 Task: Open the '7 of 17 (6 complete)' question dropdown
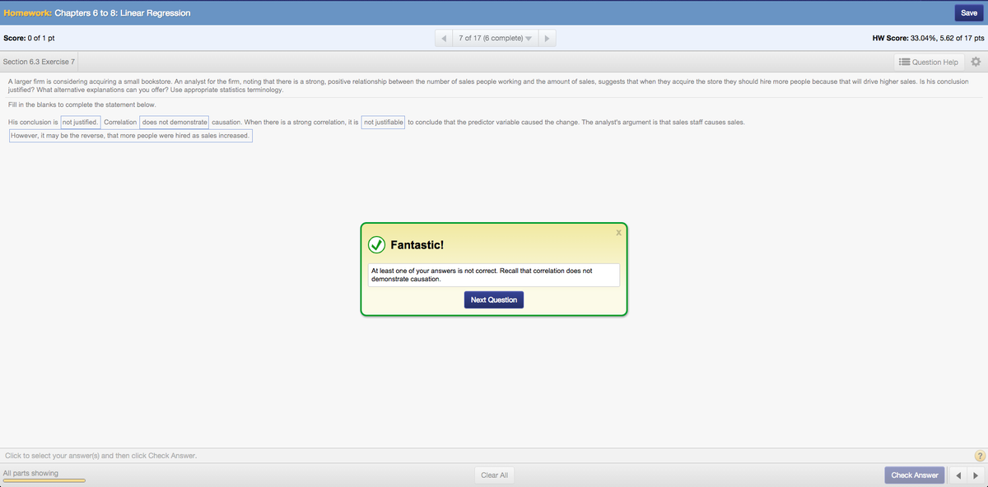point(495,39)
